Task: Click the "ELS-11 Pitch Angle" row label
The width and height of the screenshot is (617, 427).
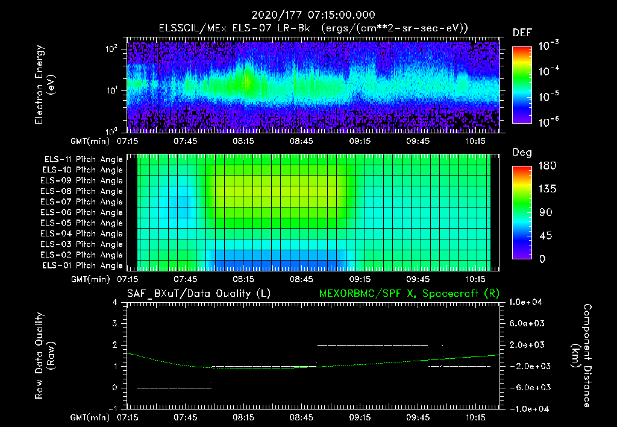Action: (x=83, y=160)
